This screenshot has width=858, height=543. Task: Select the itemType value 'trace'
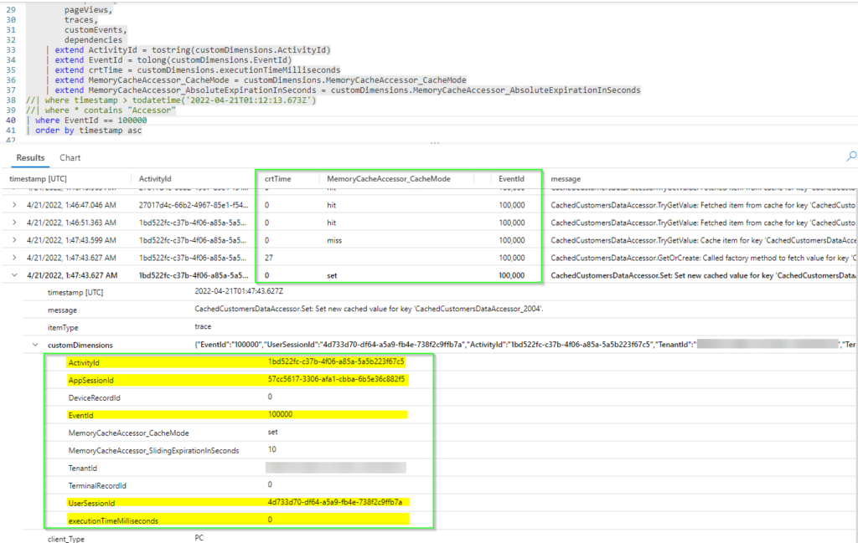pos(203,326)
